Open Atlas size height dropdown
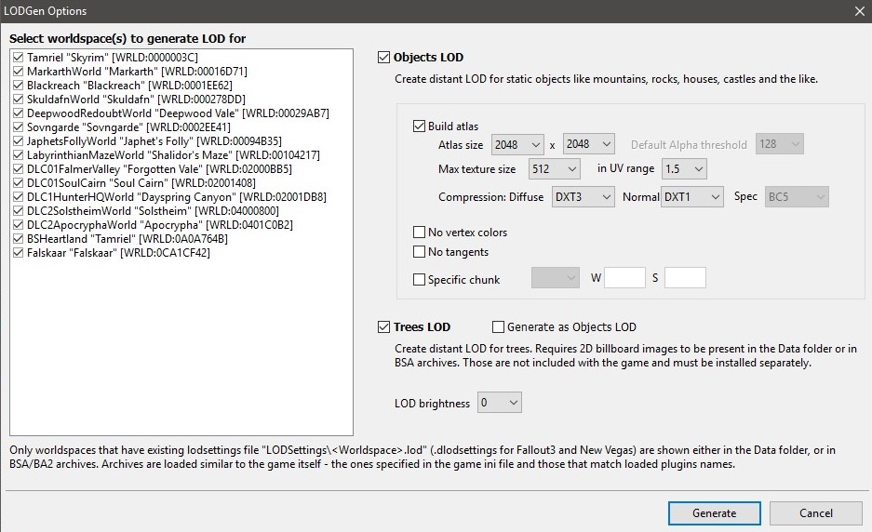Image resolution: width=872 pixels, height=532 pixels. tap(589, 144)
